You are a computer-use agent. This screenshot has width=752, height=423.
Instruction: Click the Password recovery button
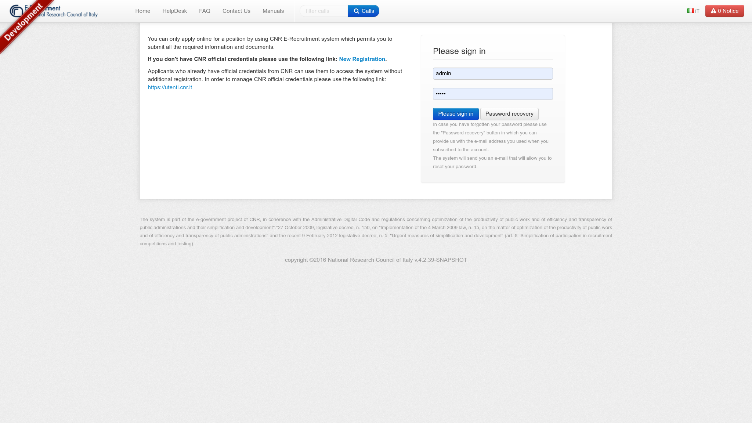pyautogui.click(x=509, y=114)
